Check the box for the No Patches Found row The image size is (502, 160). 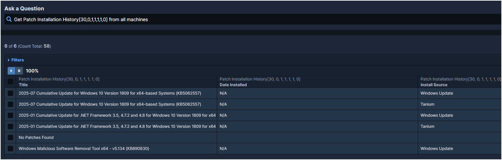tap(10, 138)
